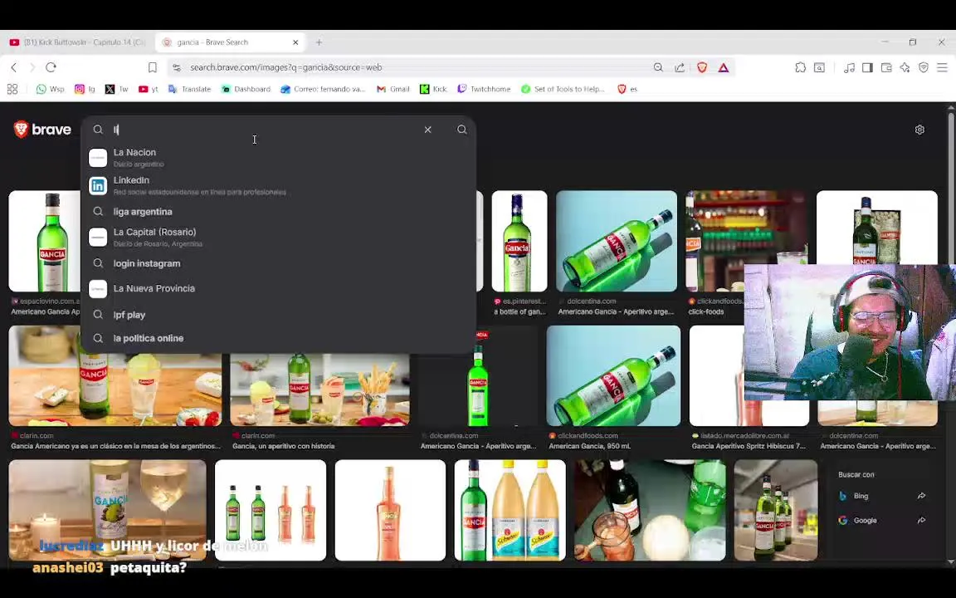Switch to the Kick Buttowski YouTube tab
956x598 pixels.
[77, 42]
